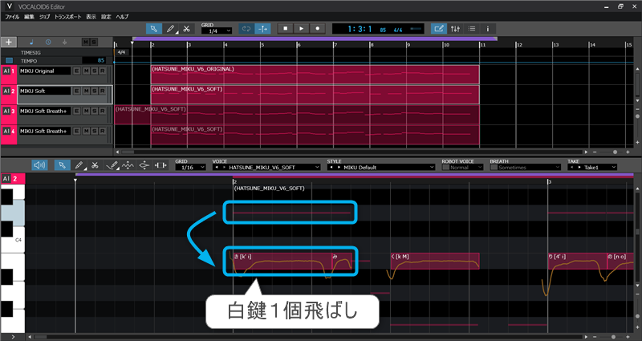
Task: Click the tuning fork icon above the track list
Action: point(65,43)
